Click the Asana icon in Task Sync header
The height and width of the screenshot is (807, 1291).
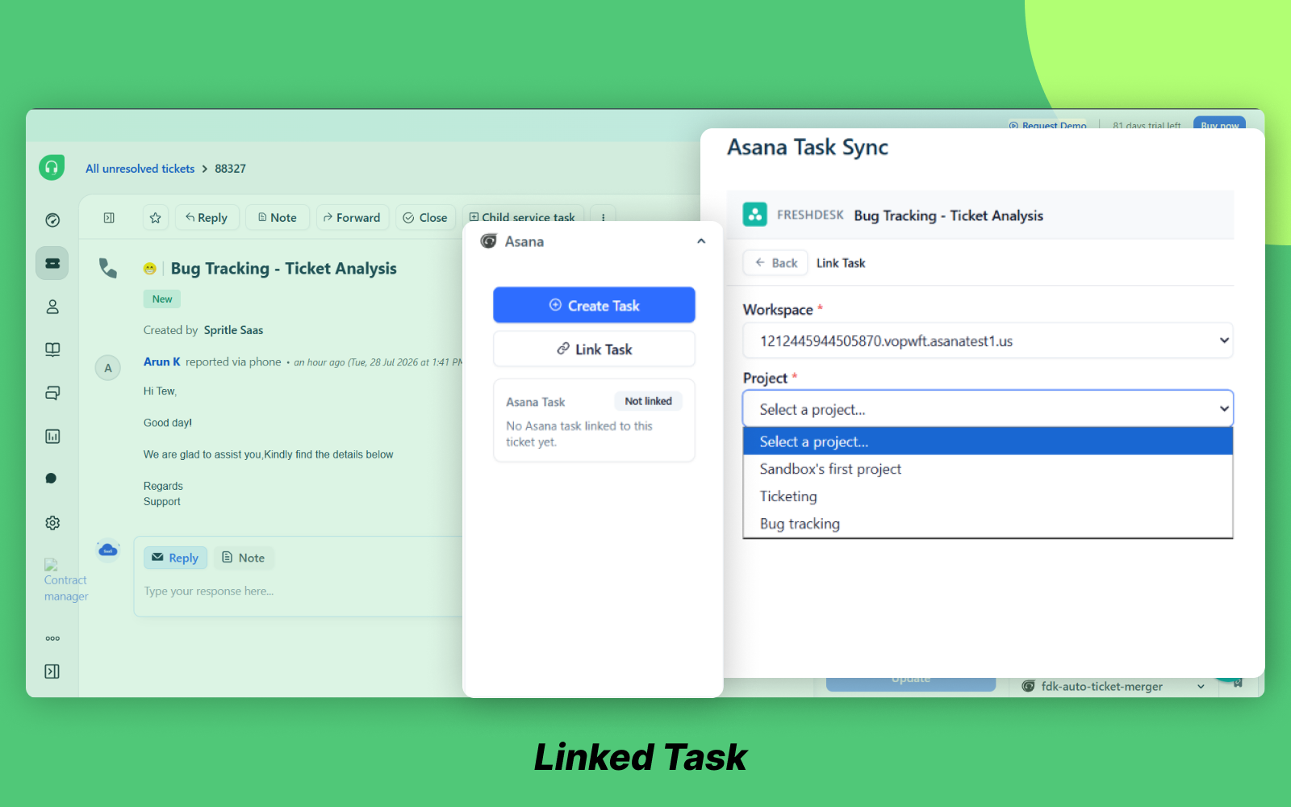(x=754, y=215)
